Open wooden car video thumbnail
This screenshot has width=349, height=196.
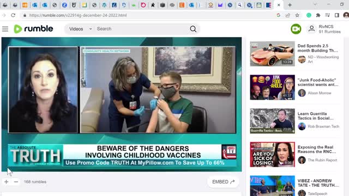pos(272,54)
